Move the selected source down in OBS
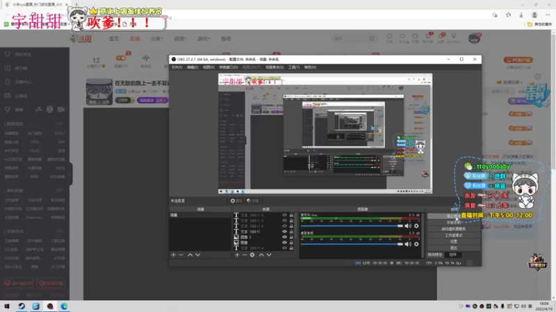This screenshot has height=312, width=556. point(269,254)
